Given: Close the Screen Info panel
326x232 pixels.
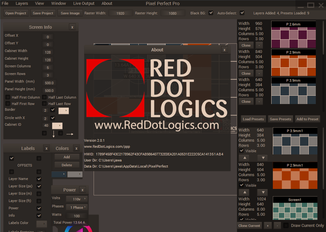Looking at the screenshot, I should [72, 27].
